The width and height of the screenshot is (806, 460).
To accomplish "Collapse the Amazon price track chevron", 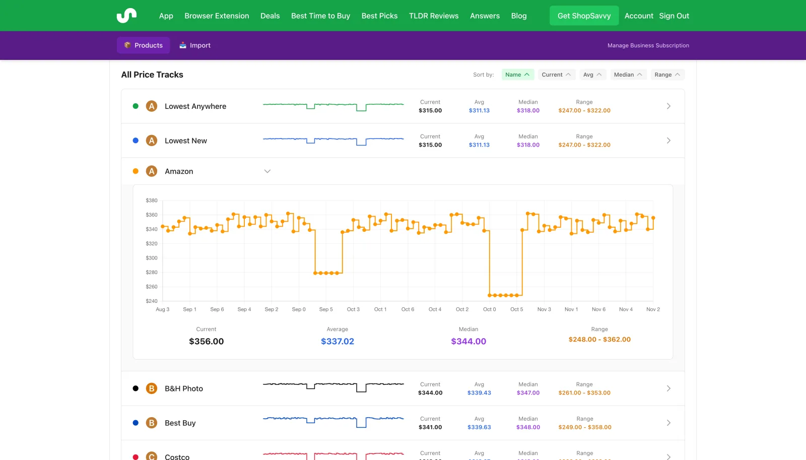I will click(x=267, y=171).
